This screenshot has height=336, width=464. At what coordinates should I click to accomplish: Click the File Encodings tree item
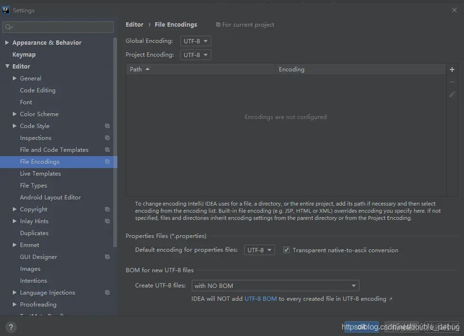pyautogui.click(x=59, y=162)
